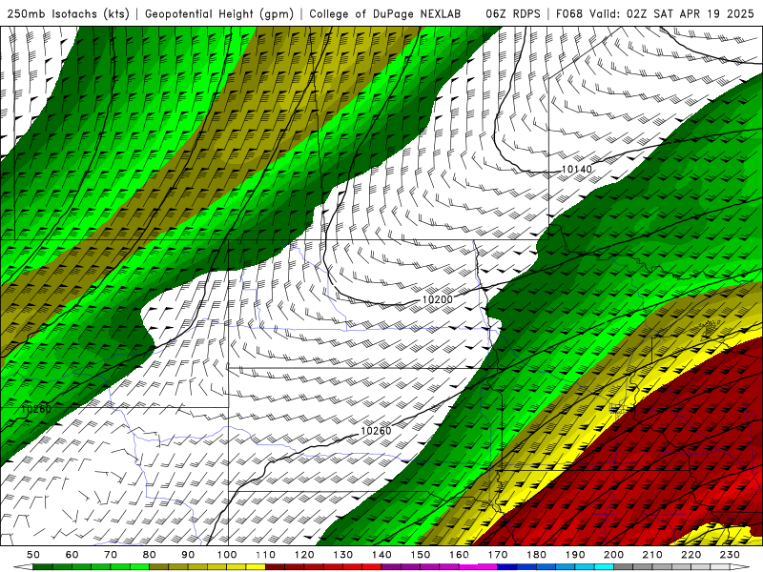Click the 160 value on the color scale
This screenshot has width=763, height=572.
click(459, 555)
